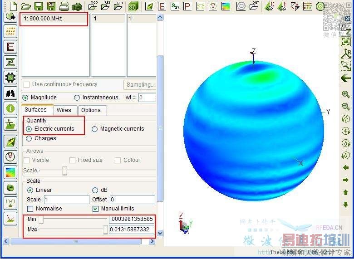The image size is (354, 259).
Task: Switch to the Options tab
Action: click(92, 110)
